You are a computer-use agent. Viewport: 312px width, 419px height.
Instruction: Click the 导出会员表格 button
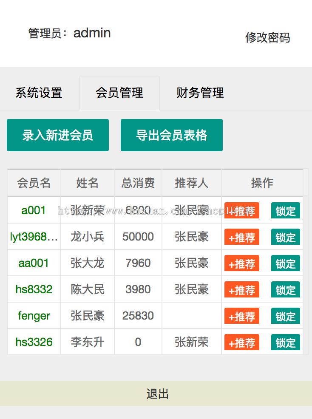tap(172, 135)
